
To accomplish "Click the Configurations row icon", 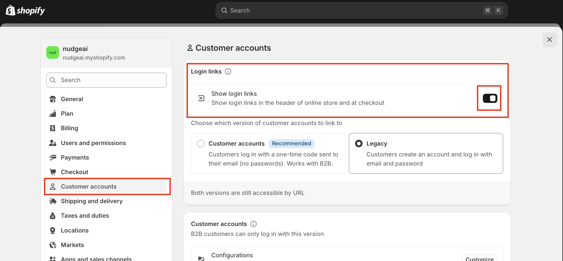I will [201, 258].
